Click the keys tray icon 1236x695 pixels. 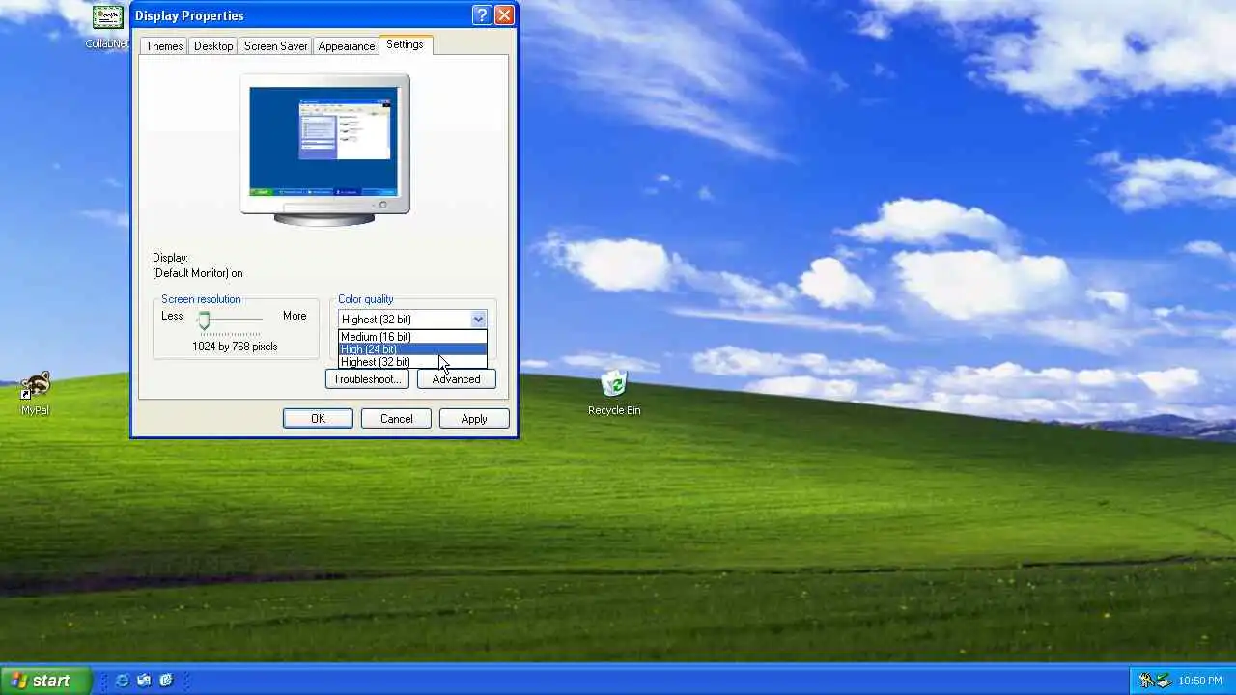pos(1146,681)
